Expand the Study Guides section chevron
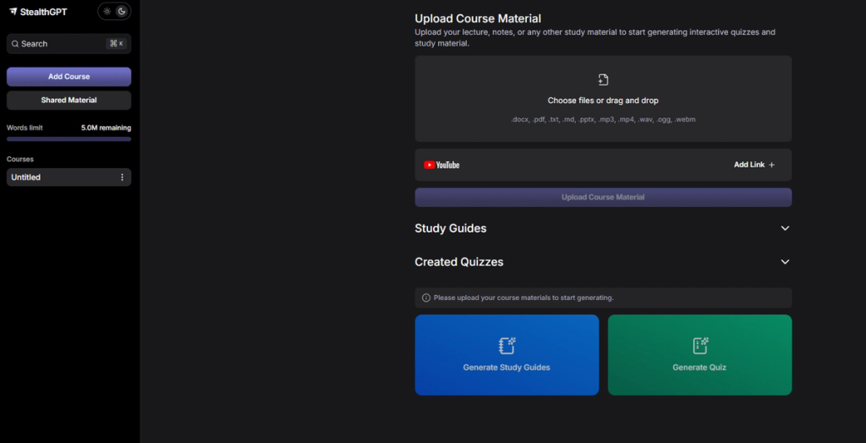The width and height of the screenshot is (866, 443). pyautogui.click(x=786, y=228)
